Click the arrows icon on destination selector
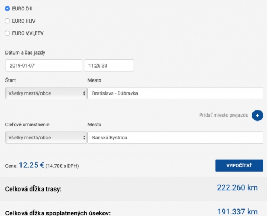Screen dimensions: 267x216 (84, 138)
